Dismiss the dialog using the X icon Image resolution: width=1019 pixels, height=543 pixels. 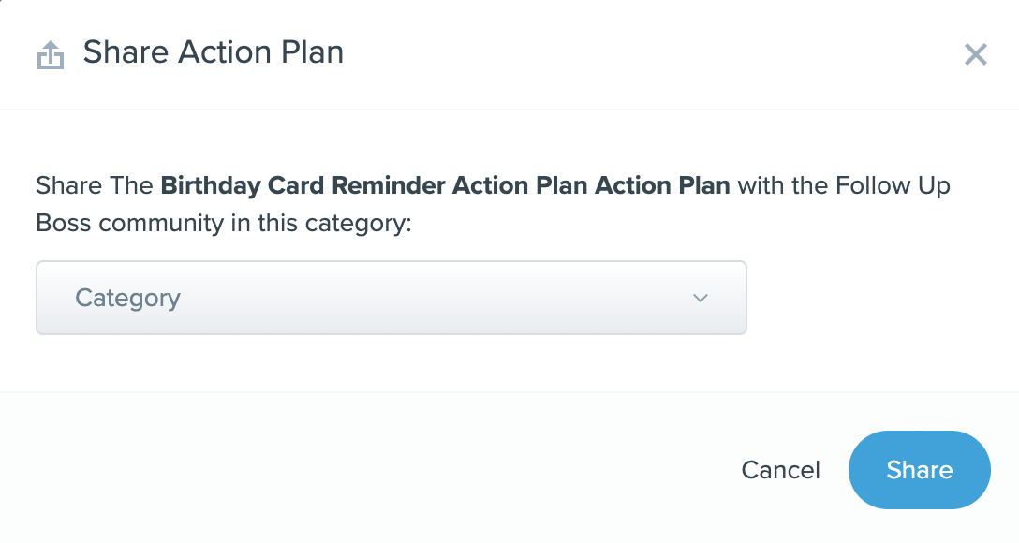(x=976, y=54)
